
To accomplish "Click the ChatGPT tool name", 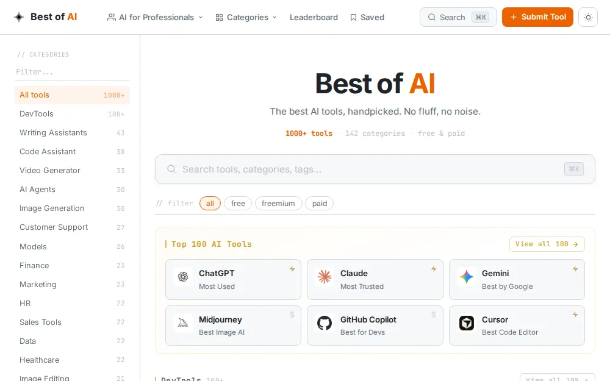I will pos(217,273).
